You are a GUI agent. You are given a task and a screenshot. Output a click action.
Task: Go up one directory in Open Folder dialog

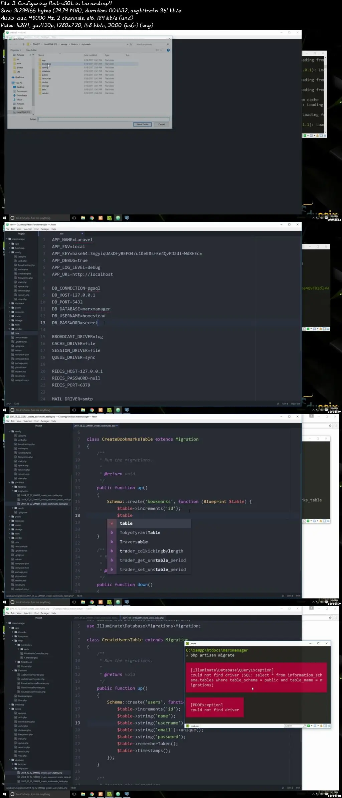[24, 44]
